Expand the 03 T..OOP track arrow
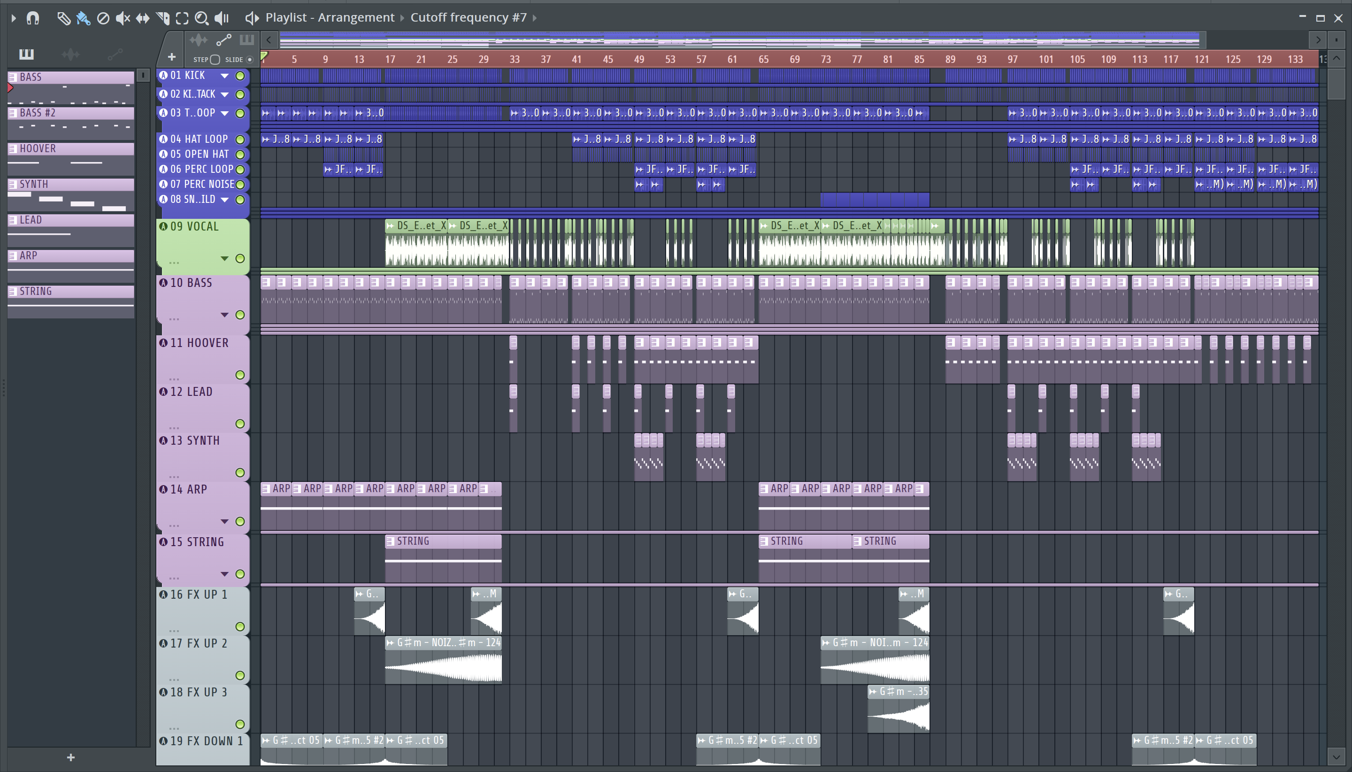The height and width of the screenshot is (772, 1352). (x=225, y=113)
